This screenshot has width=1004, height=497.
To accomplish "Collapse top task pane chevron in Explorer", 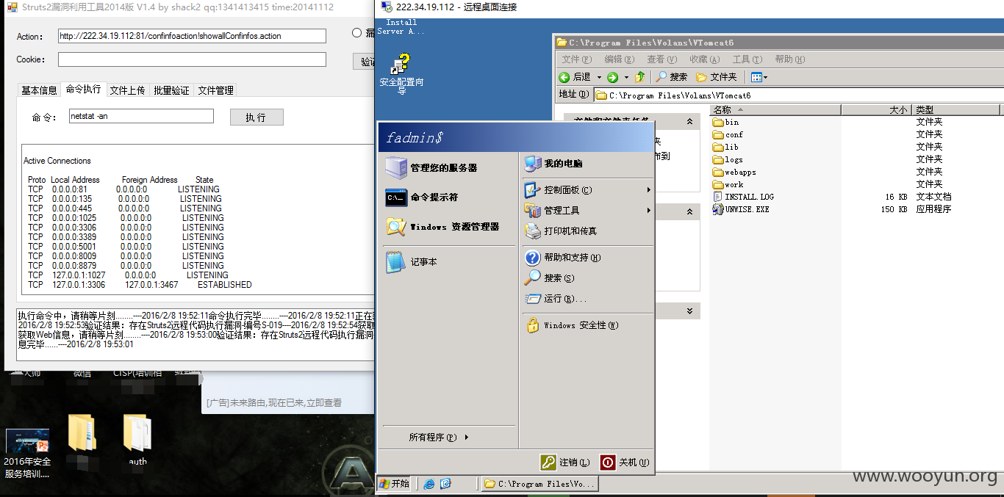I will 689,122.
